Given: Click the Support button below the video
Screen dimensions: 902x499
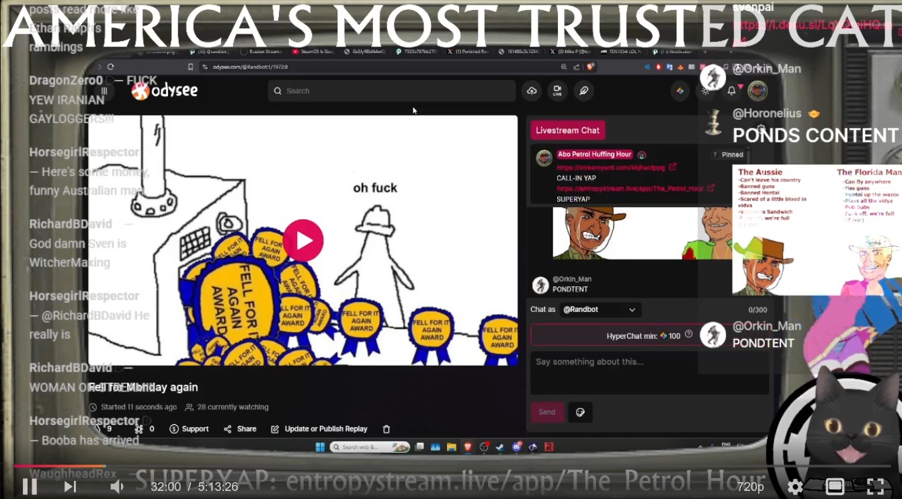Looking at the screenshot, I should (189, 429).
